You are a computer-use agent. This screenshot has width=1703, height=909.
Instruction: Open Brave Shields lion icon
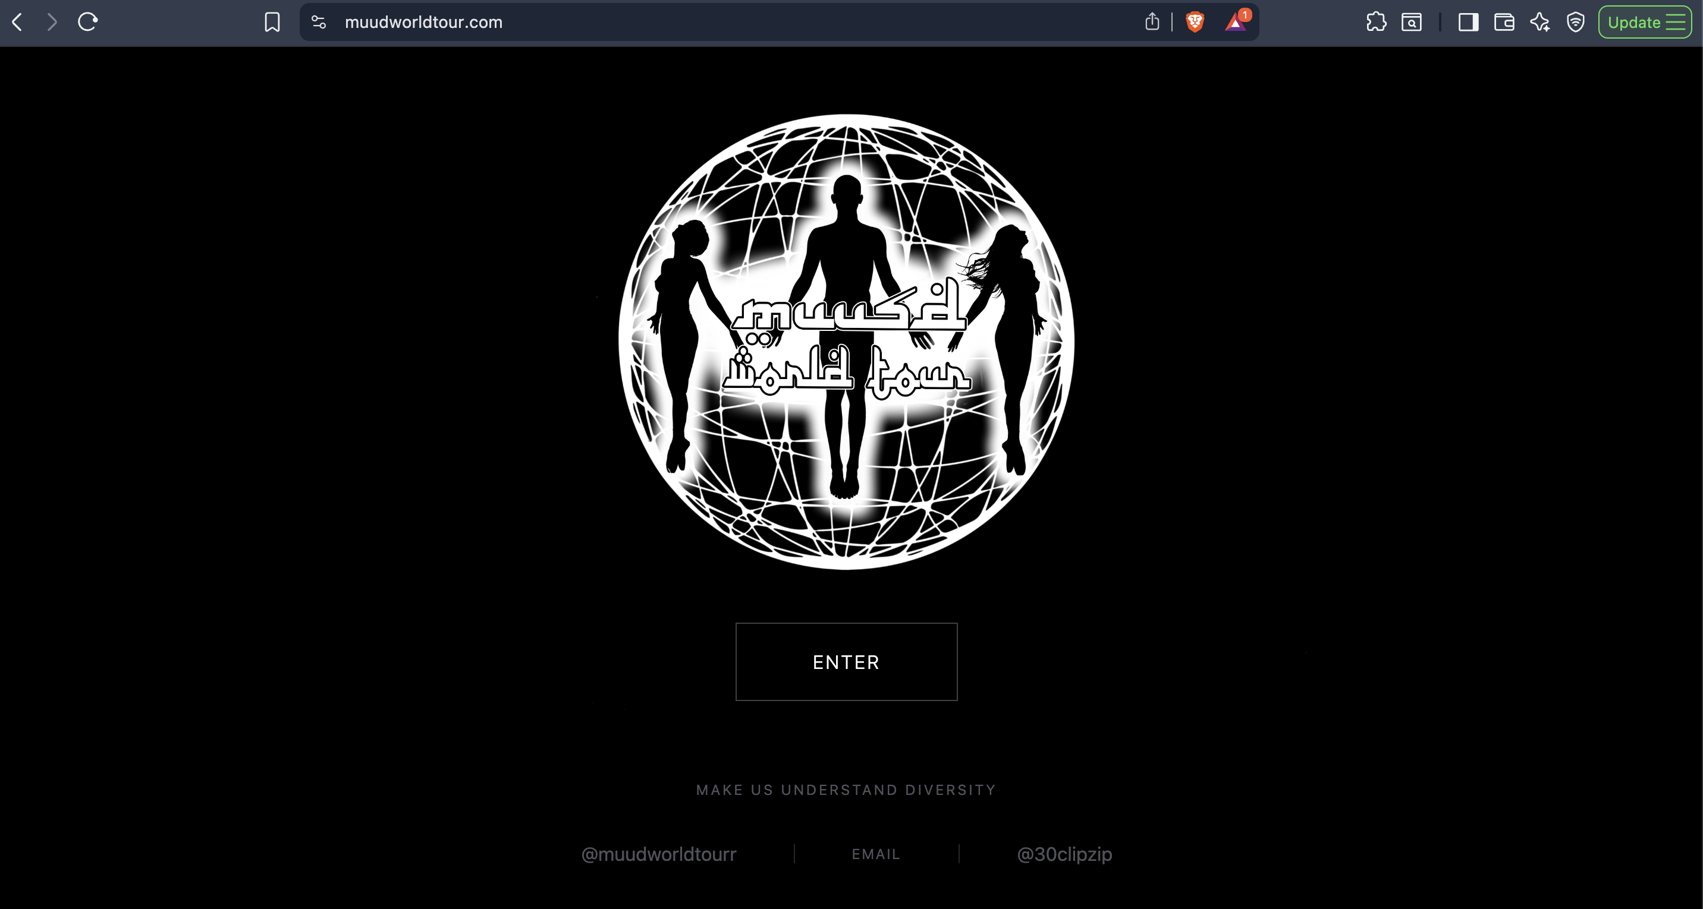[x=1195, y=23]
